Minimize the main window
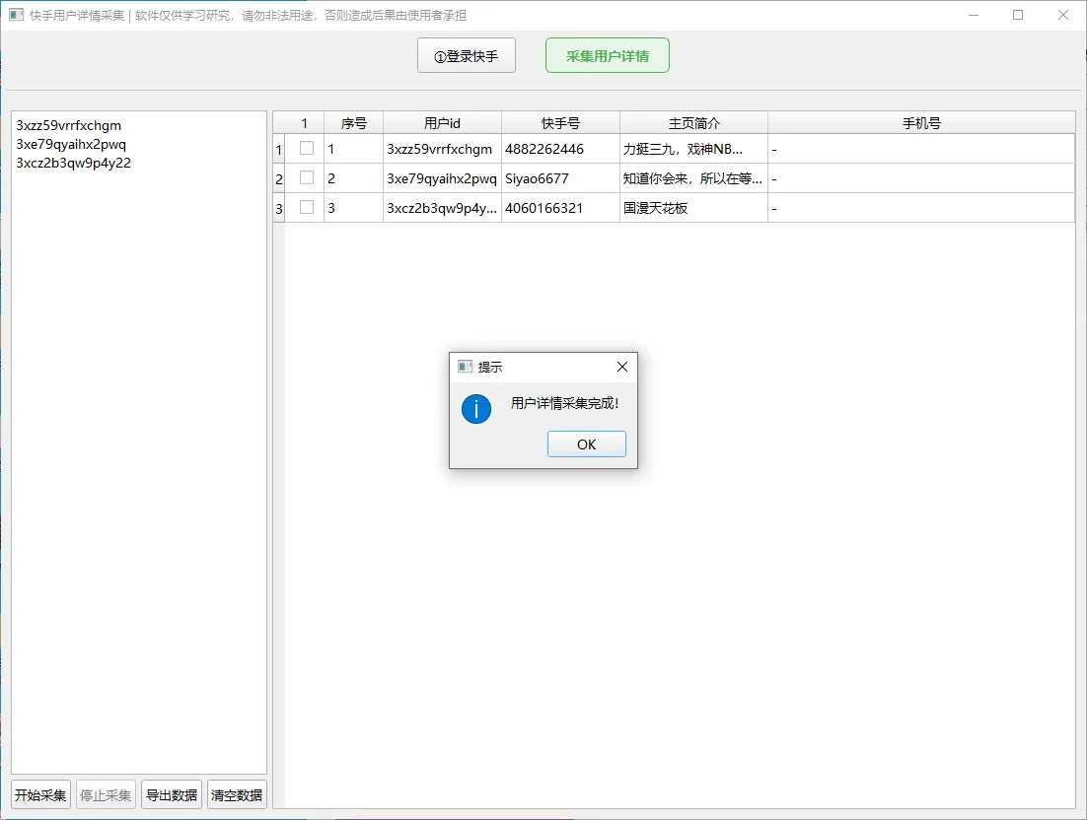 point(974,15)
